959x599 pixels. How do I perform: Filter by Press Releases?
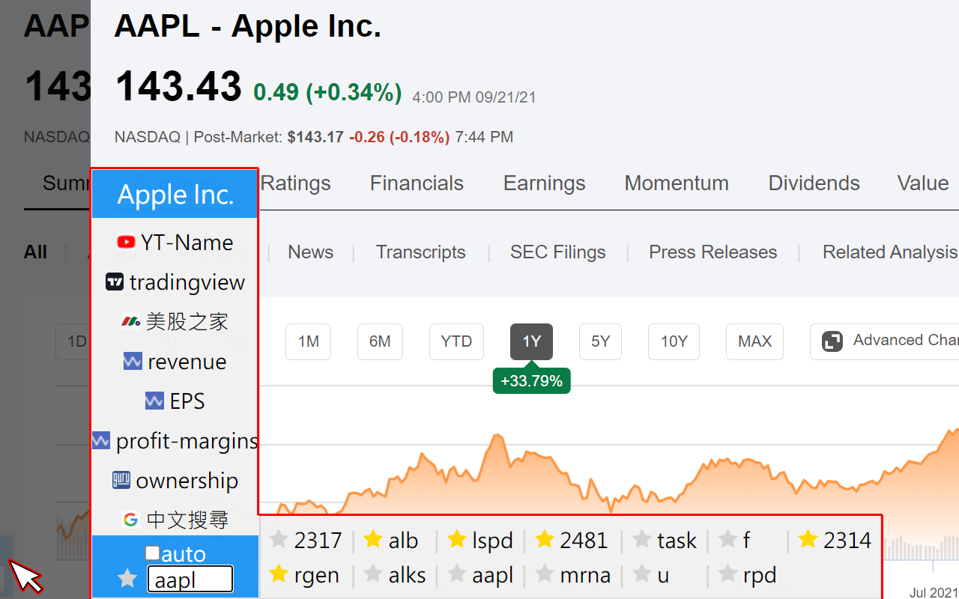click(x=713, y=252)
